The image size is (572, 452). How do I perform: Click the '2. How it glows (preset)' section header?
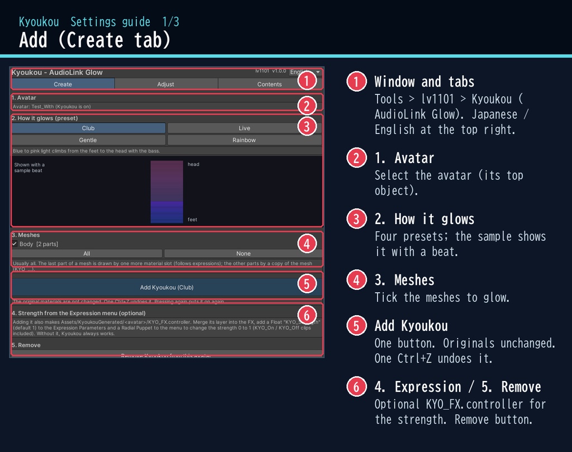tap(45, 118)
